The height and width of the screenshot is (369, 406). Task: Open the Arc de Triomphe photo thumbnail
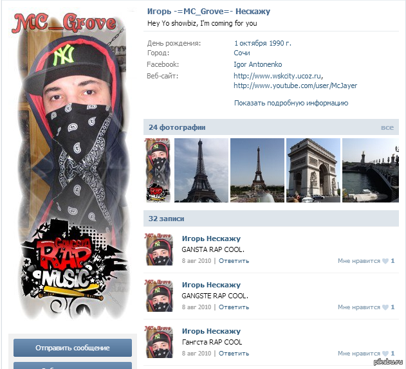coord(313,170)
